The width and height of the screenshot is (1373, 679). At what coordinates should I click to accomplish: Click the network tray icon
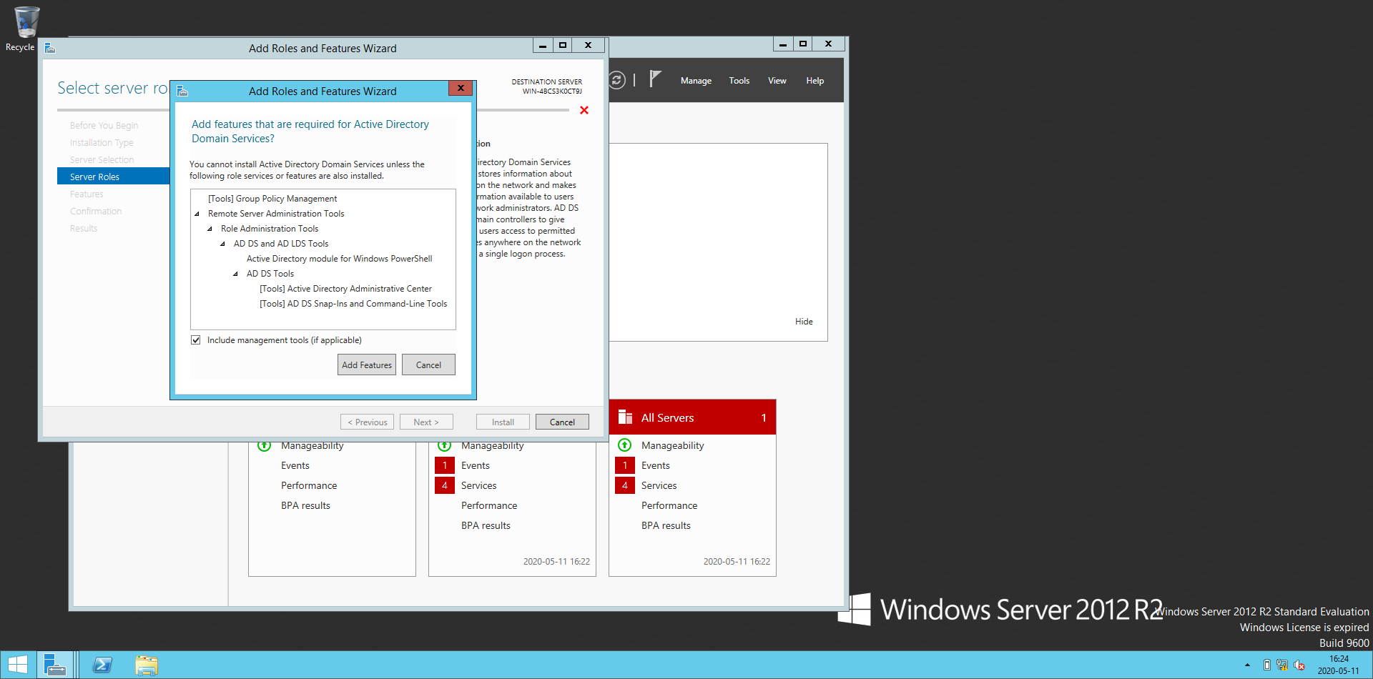1282,665
